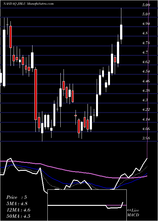Click the 5.01 price axis label
Image resolution: width=158 pixels, height=221 pixels.
coord(146,14)
